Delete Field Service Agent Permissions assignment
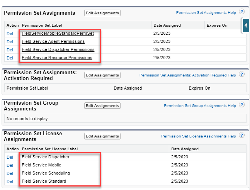 (x=10, y=42)
